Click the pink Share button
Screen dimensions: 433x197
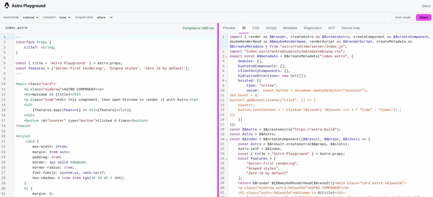(x=424, y=18)
